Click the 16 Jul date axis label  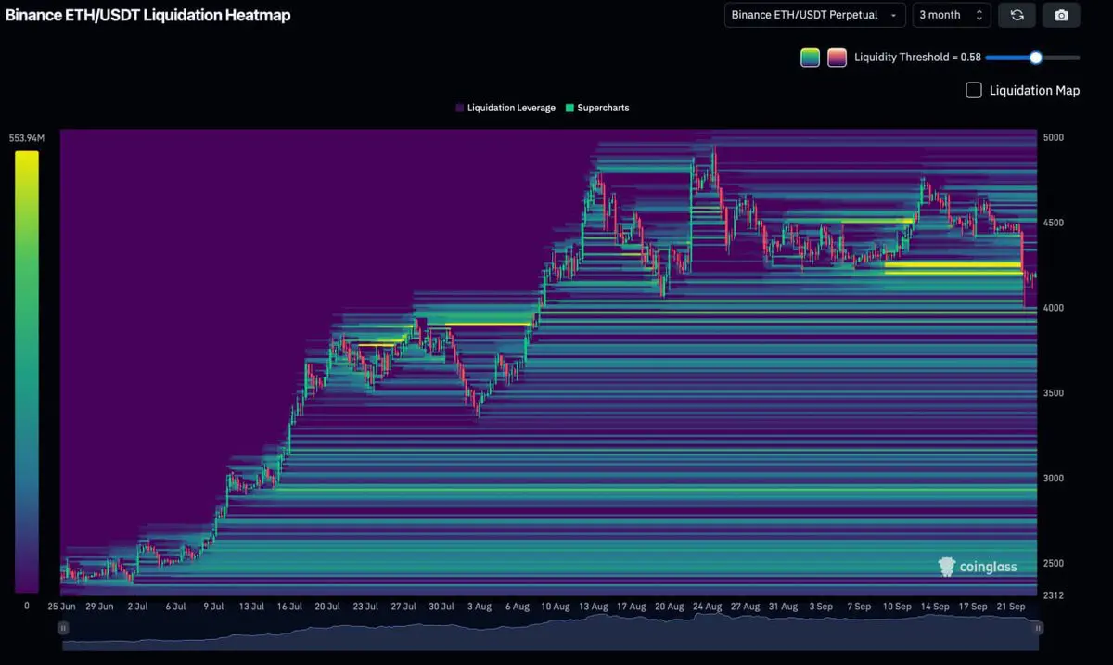(x=288, y=606)
